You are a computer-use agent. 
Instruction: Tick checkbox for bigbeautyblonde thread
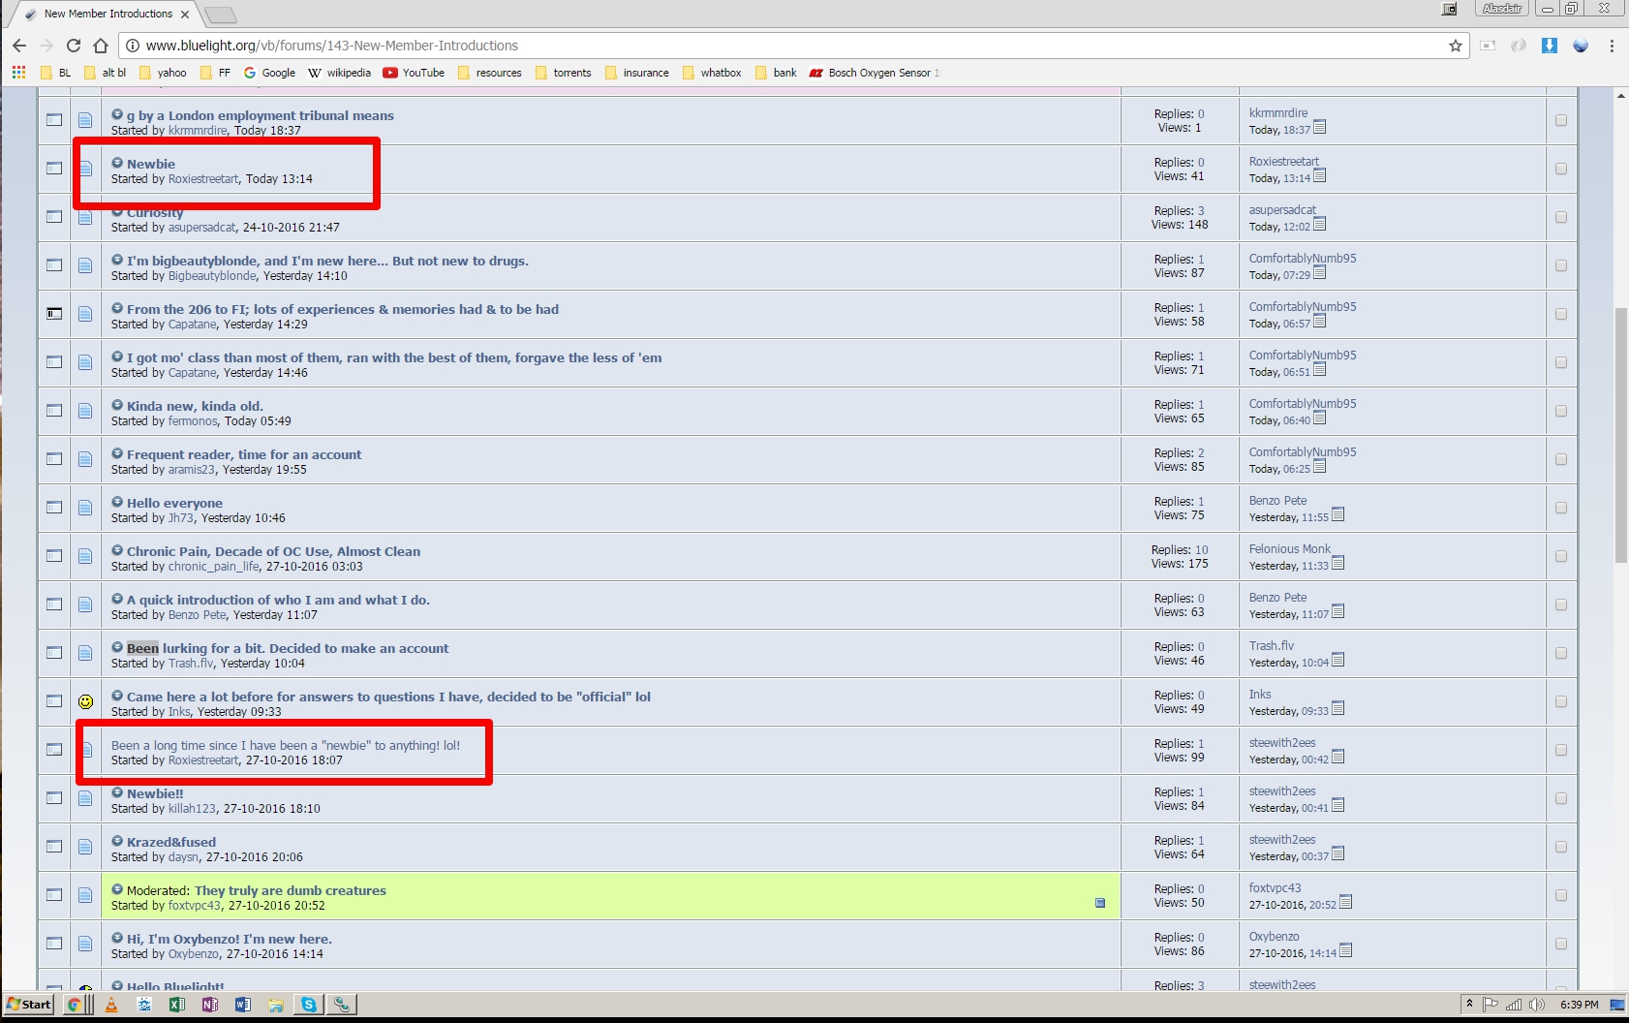click(x=1560, y=265)
